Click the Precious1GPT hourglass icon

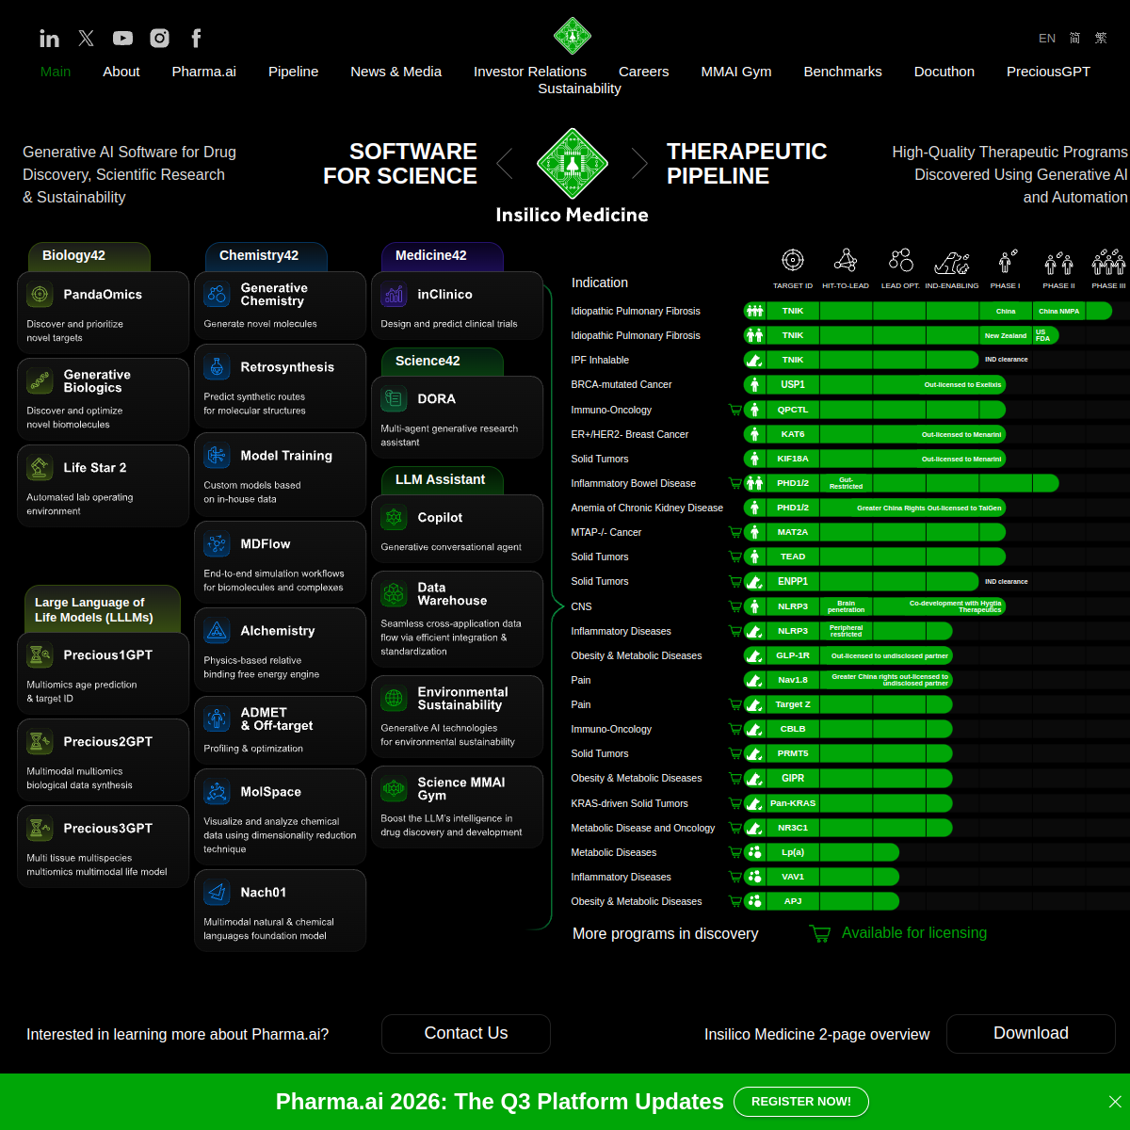pyautogui.click(x=40, y=654)
